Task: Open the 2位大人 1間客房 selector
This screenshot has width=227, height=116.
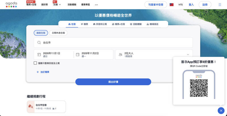Action: 154,54
